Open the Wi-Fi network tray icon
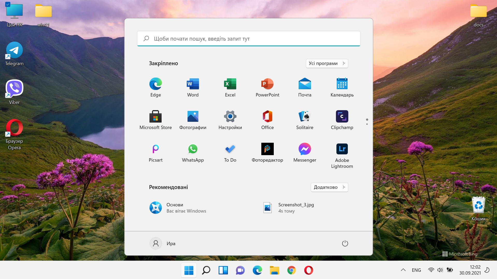 click(x=431, y=270)
